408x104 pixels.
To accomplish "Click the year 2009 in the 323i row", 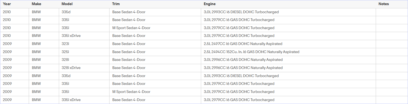I will [x=14, y=44].
